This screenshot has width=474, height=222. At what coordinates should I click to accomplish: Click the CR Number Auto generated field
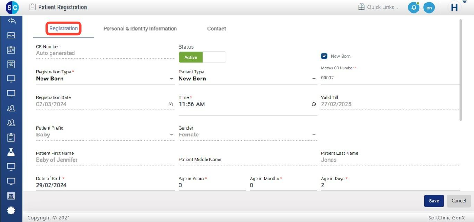click(x=105, y=53)
